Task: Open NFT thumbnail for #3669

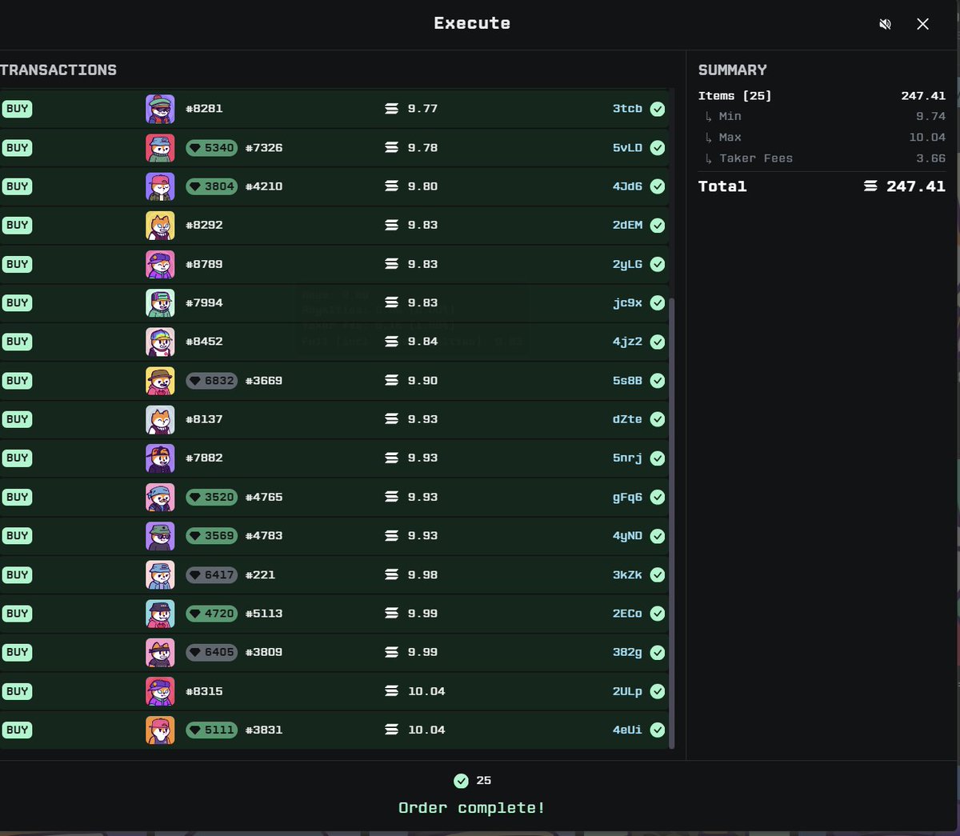Action: click(x=160, y=381)
